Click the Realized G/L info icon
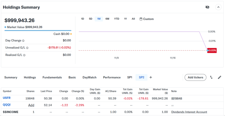 tap(24, 55)
